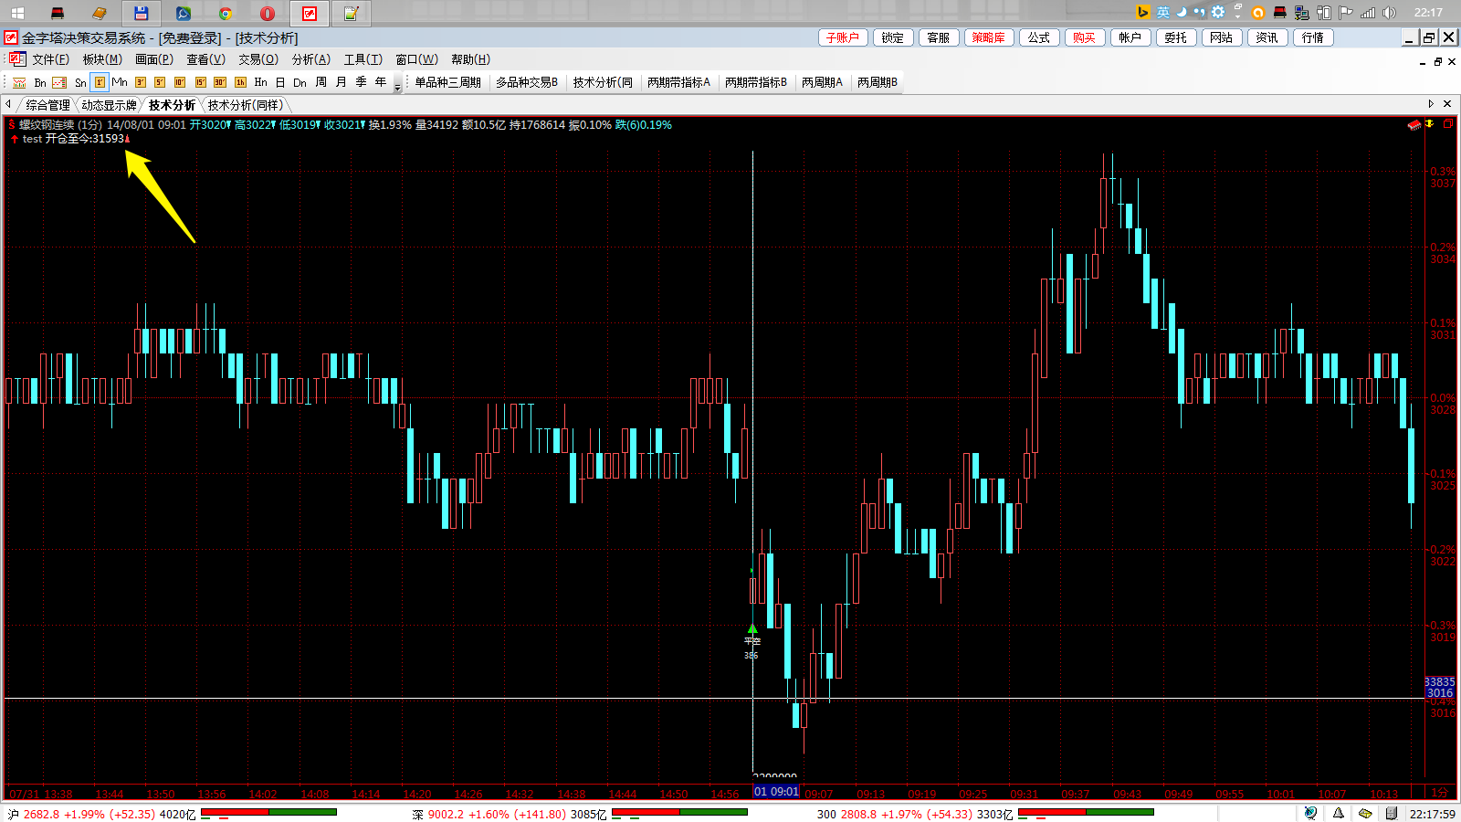The image size is (1461, 822).
Task: Expand the period toolbar overflow arrow
Action: point(397,85)
